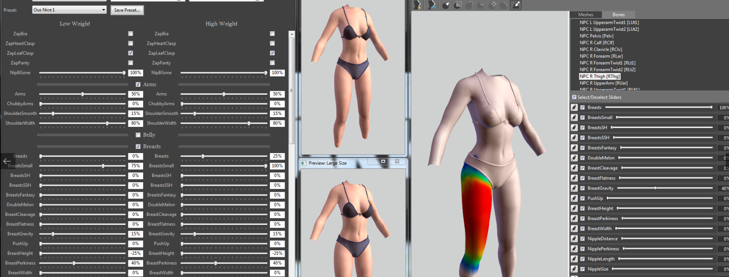
Task: Click the edit pencil icon for PushUp
Action: coord(574,198)
